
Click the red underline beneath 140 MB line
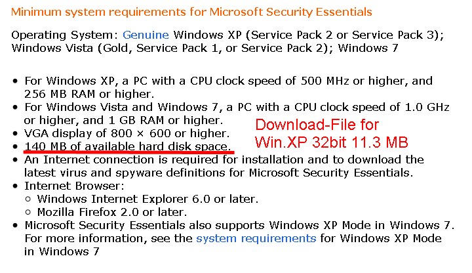pos(129,152)
